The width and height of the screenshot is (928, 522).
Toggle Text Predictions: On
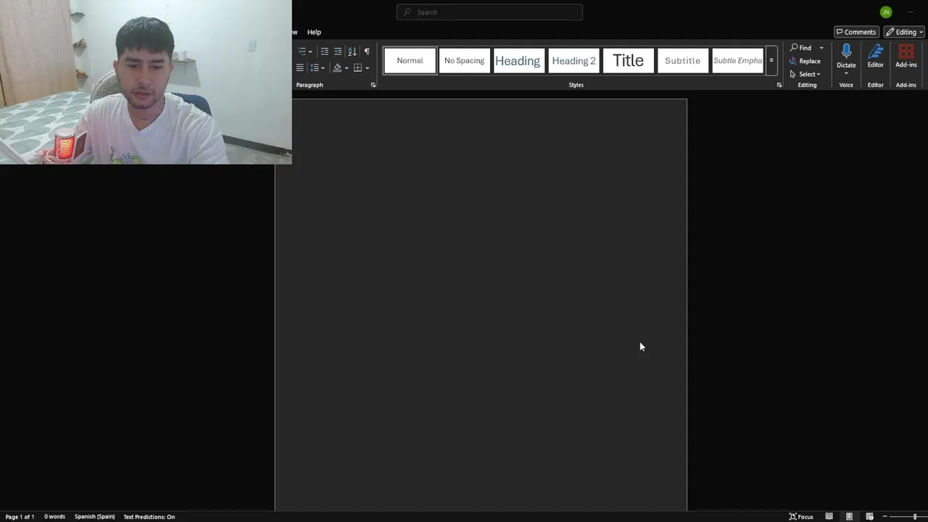[149, 517]
